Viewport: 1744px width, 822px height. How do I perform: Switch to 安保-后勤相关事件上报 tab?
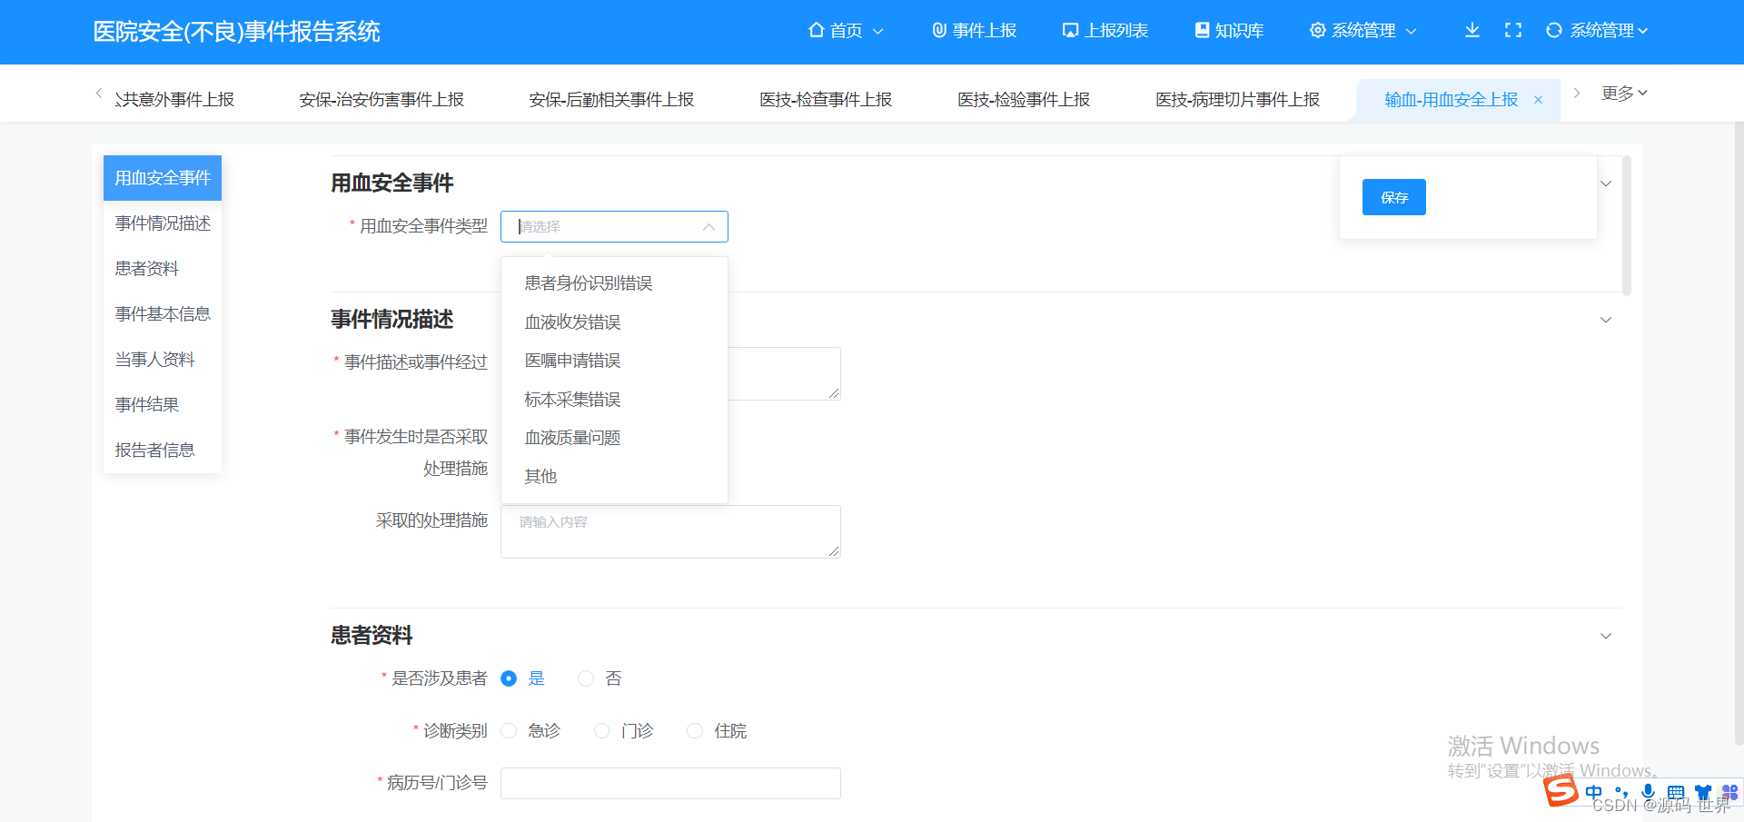[x=611, y=100]
